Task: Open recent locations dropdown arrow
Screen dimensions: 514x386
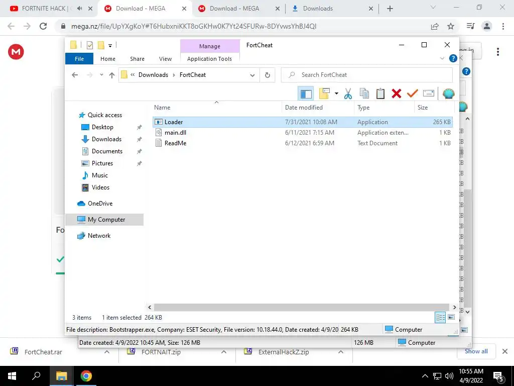Action: click(x=101, y=75)
